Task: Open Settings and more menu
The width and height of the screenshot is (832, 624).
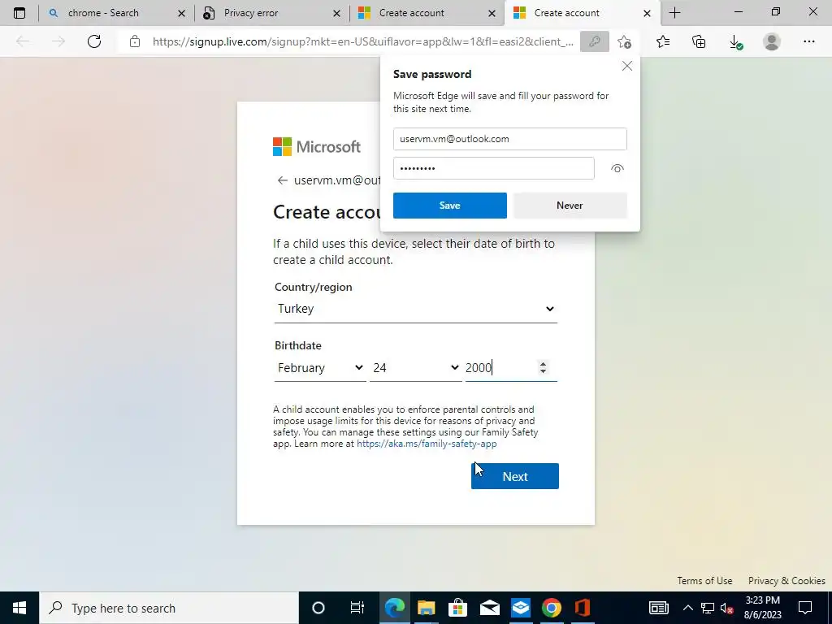Action: pos(808,41)
